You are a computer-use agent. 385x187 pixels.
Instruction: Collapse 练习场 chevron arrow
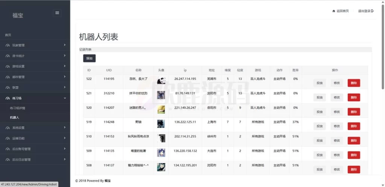(x=65, y=98)
